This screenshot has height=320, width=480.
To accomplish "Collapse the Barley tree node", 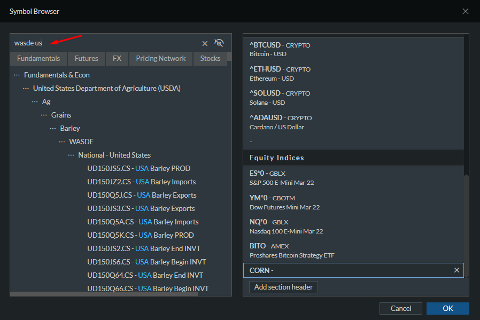I will tap(53, 129).
